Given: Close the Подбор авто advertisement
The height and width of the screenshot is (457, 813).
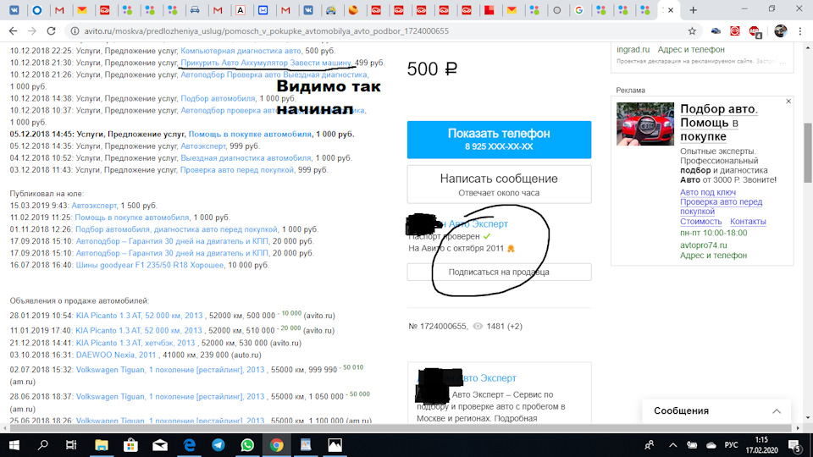Looking at the screenshot, I should click(788, 102).
